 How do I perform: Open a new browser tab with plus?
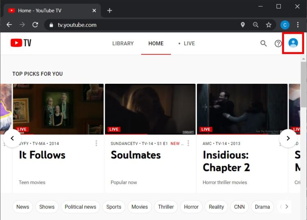click(x=110, y=11)
